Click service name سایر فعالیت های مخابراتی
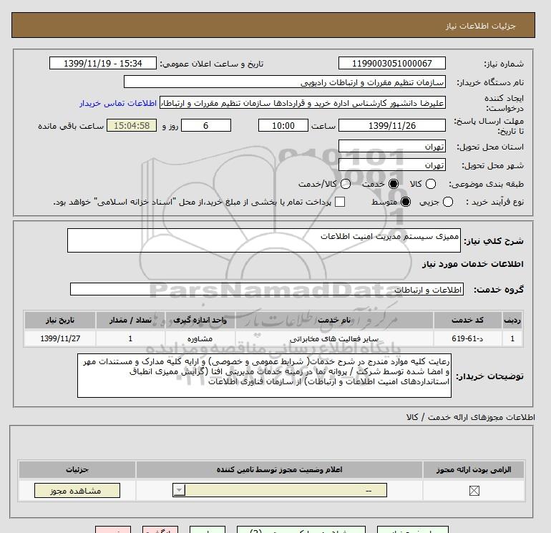The width and height of the screenshot is (551, 533). [x=334, y=338]
